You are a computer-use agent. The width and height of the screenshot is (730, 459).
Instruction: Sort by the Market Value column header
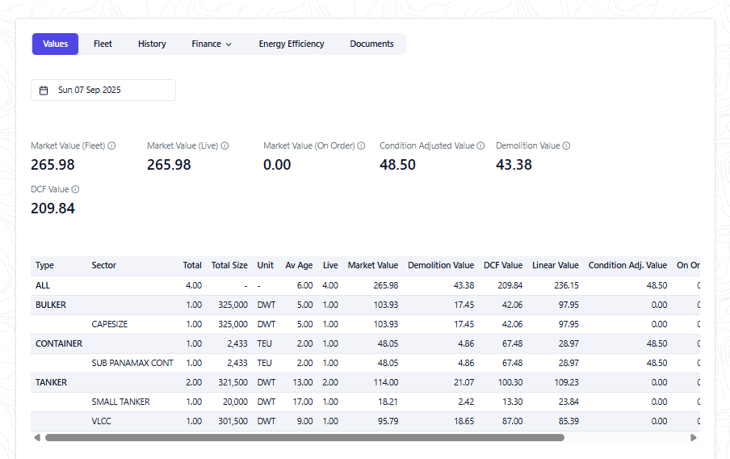pos(372,265)
